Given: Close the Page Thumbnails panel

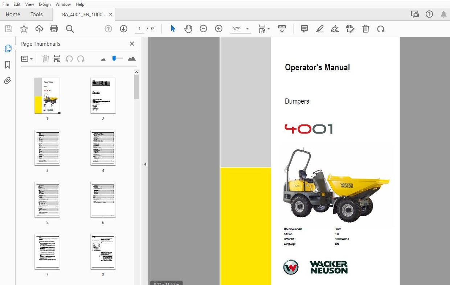Looking at the screenshot, I should [x=132, y=44].
